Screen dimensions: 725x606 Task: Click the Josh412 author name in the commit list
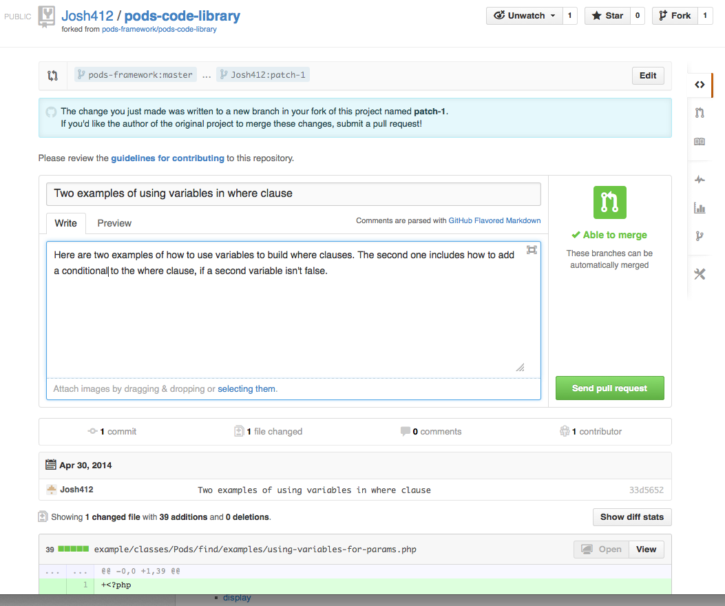coord(76,490)
